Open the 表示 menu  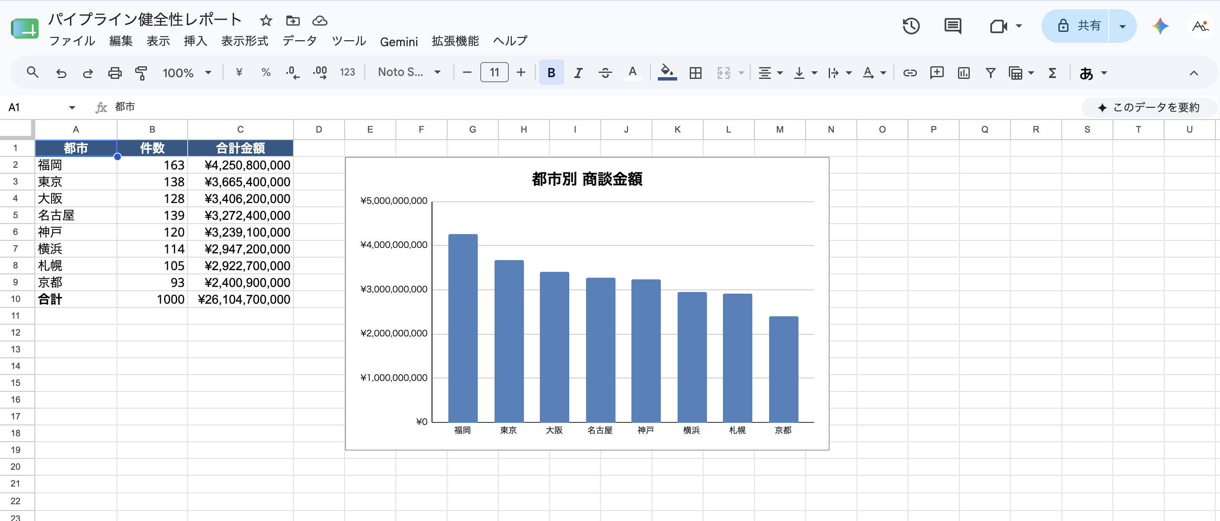(158, 41)
